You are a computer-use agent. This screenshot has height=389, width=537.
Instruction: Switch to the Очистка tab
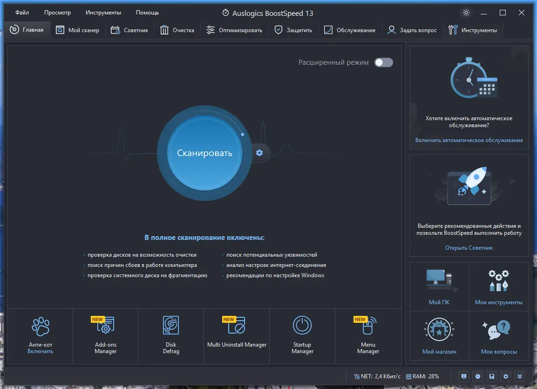click(177, 29)
